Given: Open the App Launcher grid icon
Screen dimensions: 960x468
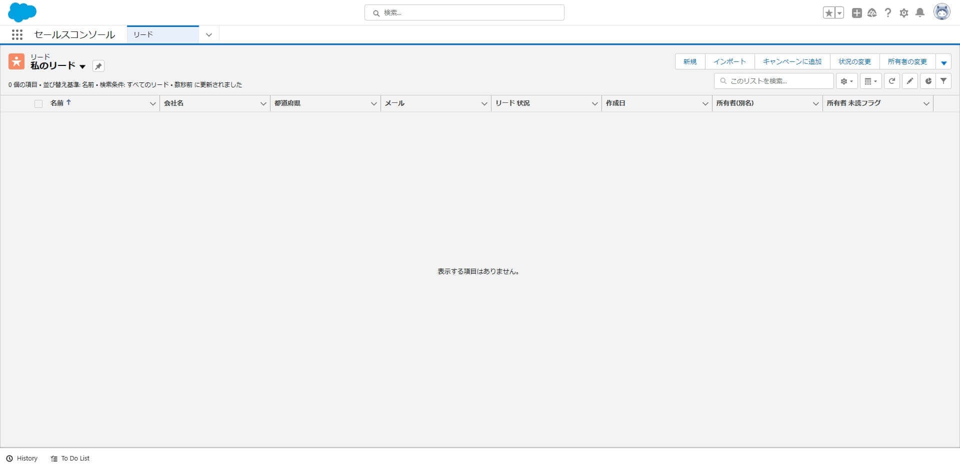Looking at the screenshot, I should 17,34.
